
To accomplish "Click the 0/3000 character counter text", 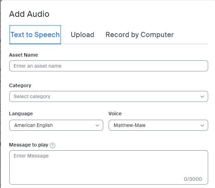I will pos(193,179).
